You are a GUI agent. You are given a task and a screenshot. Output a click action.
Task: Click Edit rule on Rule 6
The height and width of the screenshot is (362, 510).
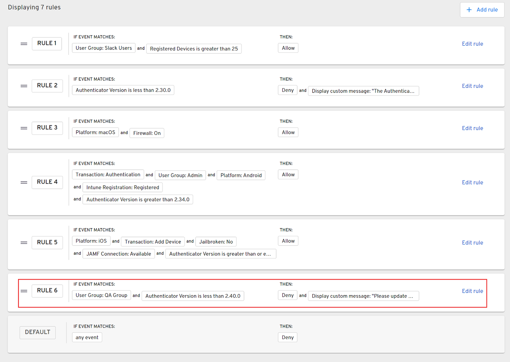(x=472, y=291)
